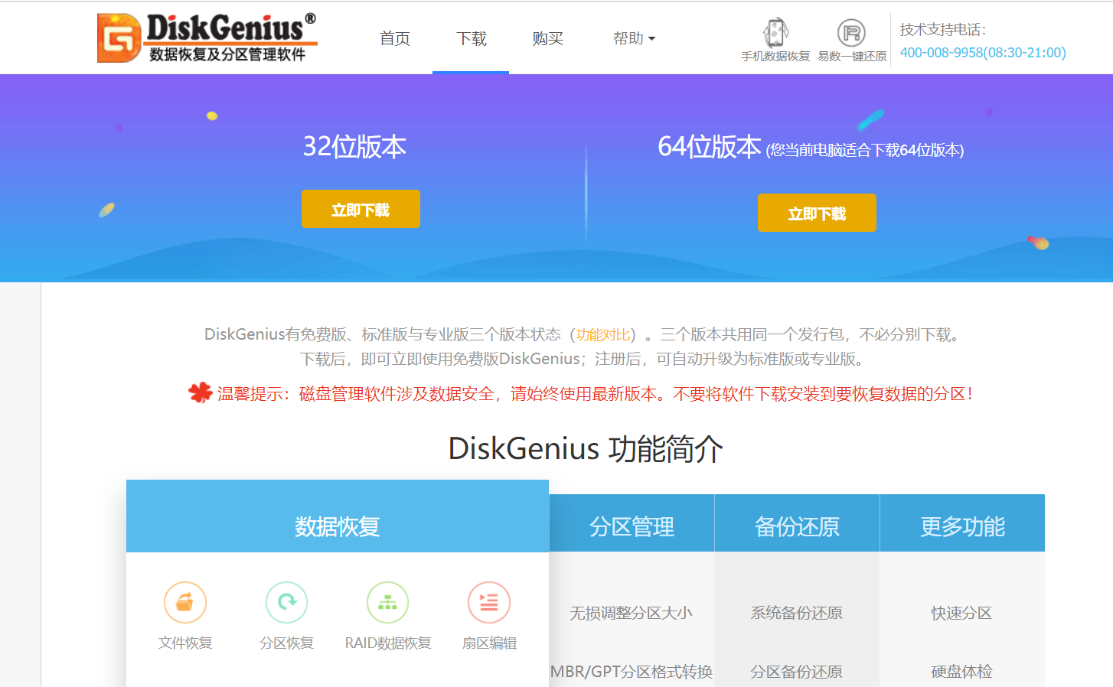Open 硬盘体检 link
Viewport: 1113px width, 687px height.
[961, 672]
